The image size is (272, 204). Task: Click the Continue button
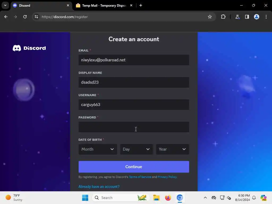pyautogui.click(x=134, y=167)
